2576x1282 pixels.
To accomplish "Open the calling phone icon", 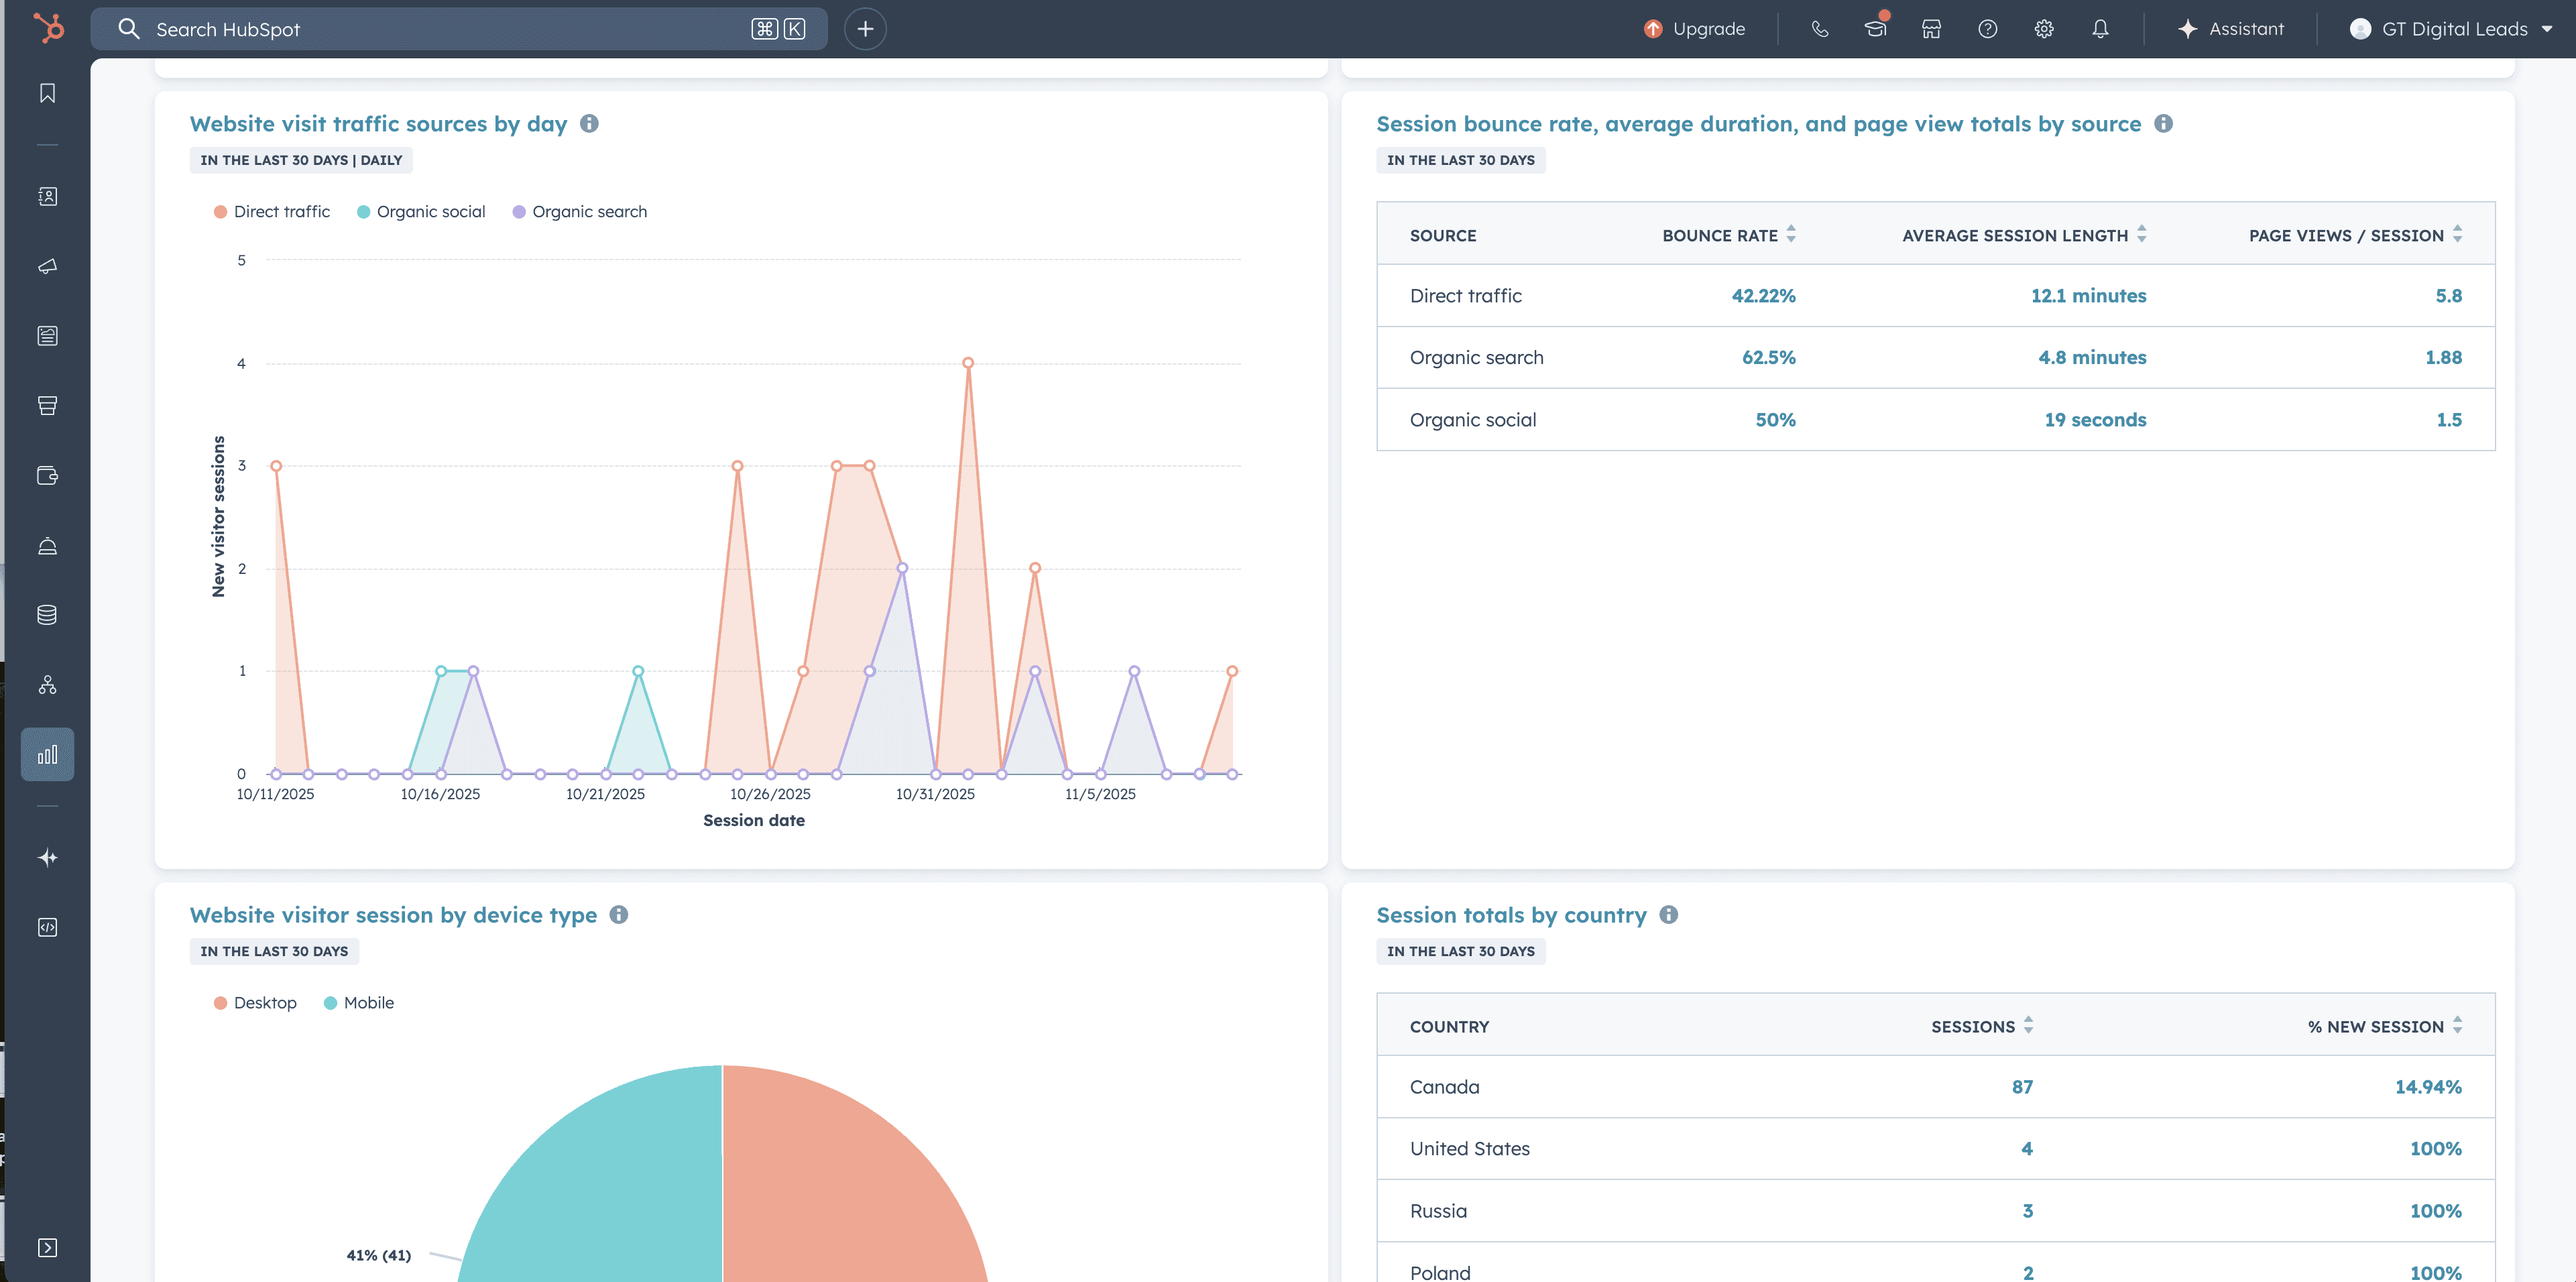I will [x=1819, y=29].
